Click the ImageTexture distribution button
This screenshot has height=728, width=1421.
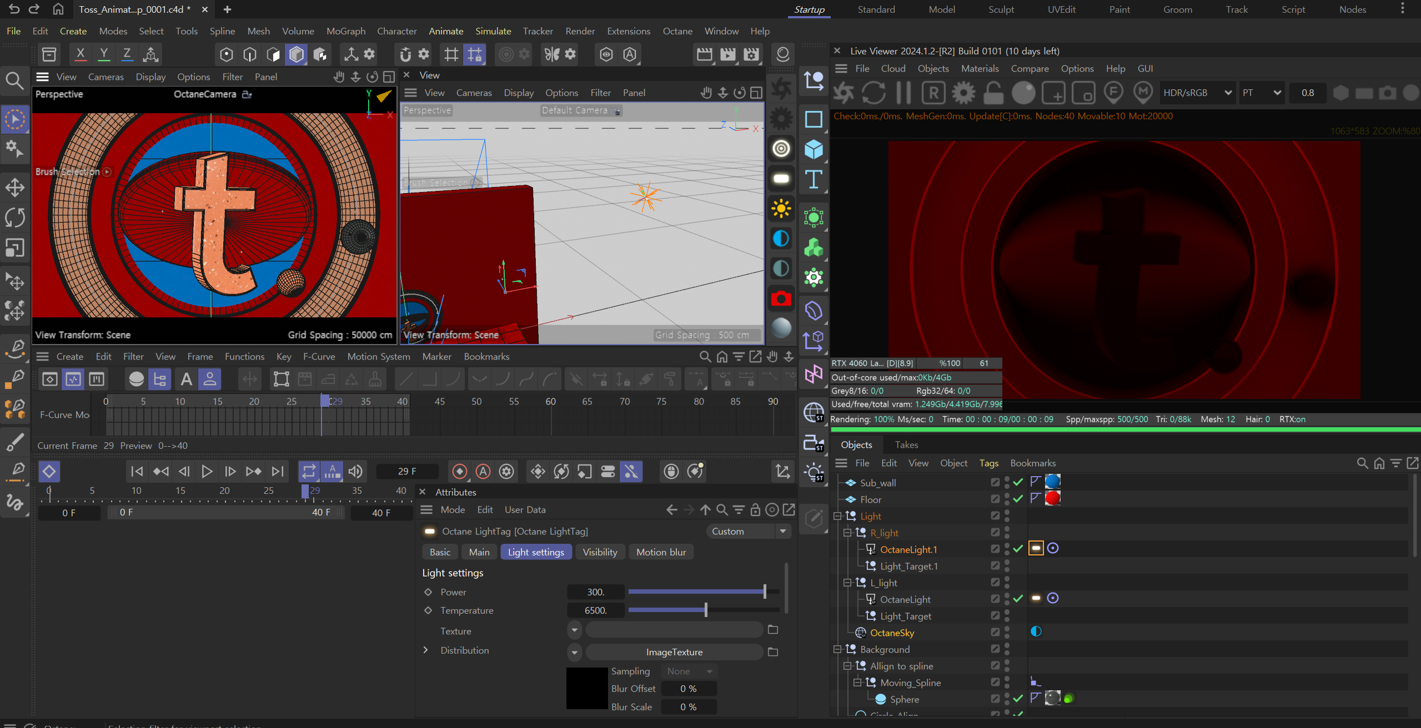pyautogui.click(x=674, y=652)
